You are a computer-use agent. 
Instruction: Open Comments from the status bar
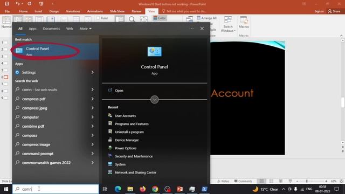tap(243, 181)
